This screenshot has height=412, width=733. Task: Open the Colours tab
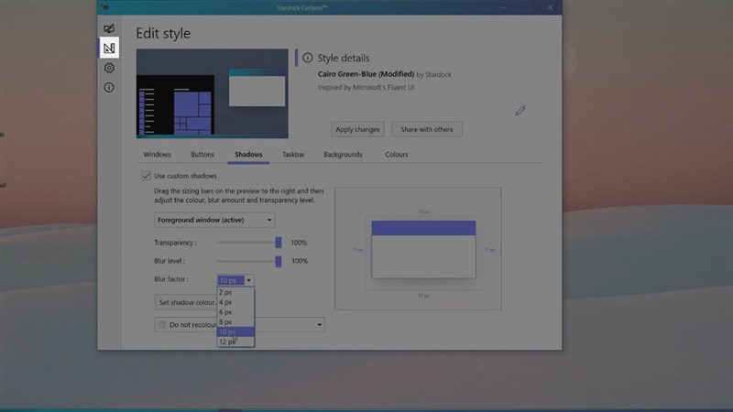396,155
